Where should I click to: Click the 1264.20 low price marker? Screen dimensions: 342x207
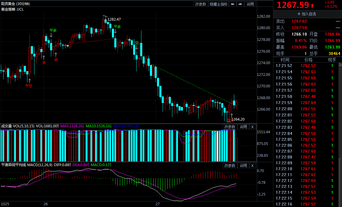[x=238, y=119]
